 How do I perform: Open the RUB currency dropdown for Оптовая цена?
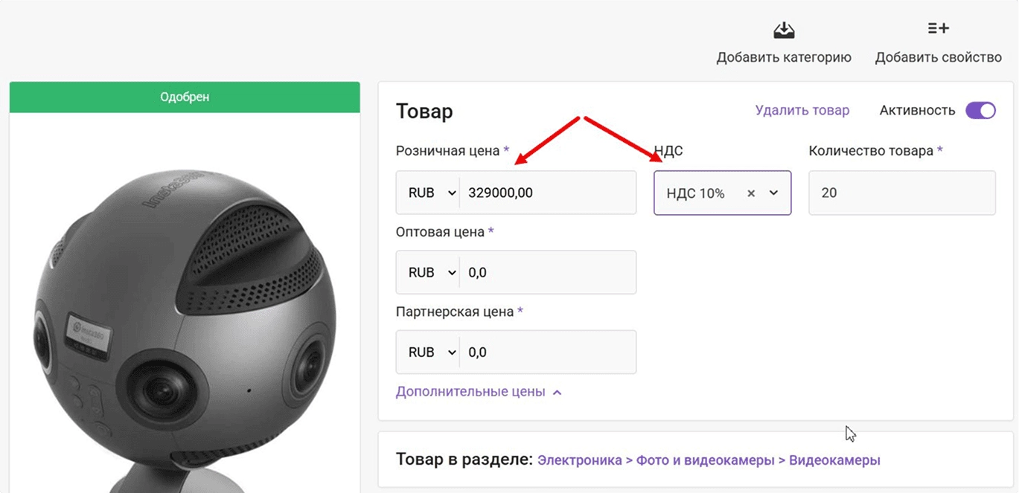[428, 272]
